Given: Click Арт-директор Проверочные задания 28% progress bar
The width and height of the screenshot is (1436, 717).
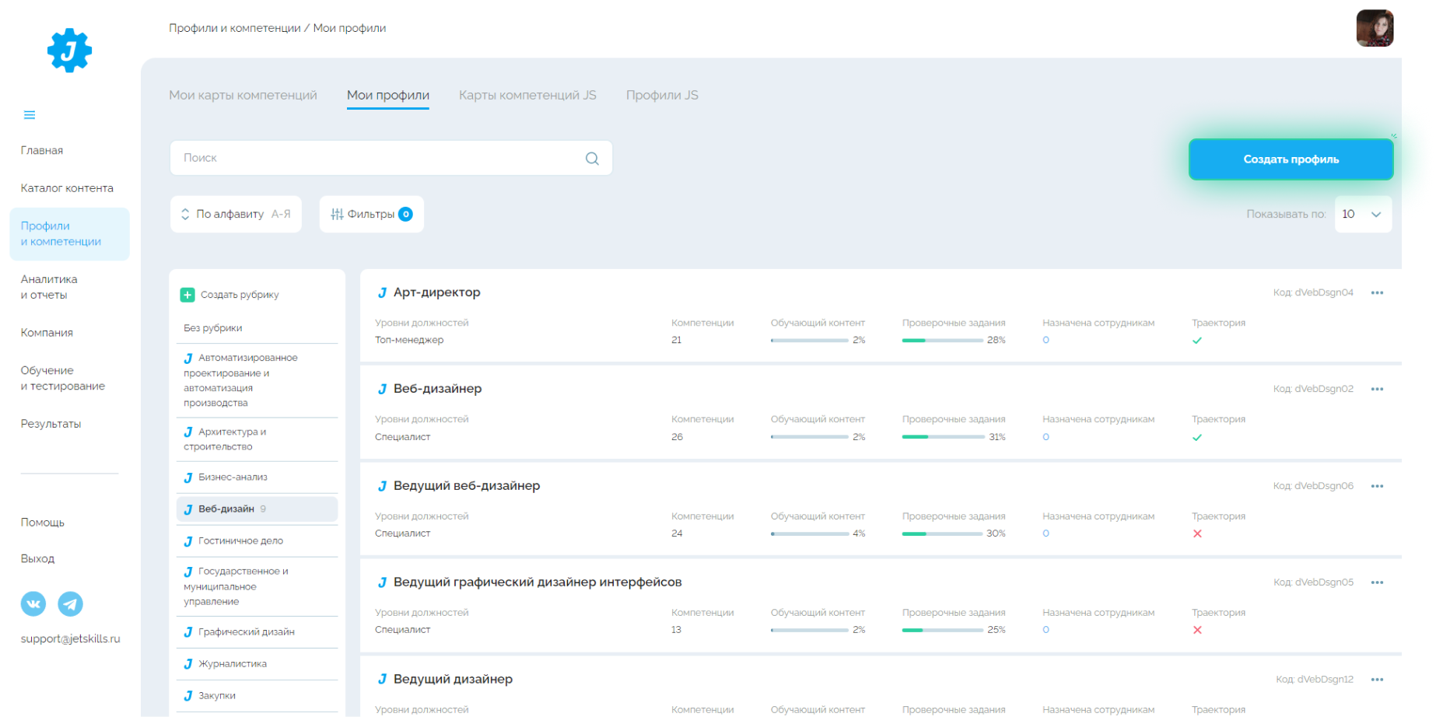Looking at the screenshot, I should coord(943,341).
